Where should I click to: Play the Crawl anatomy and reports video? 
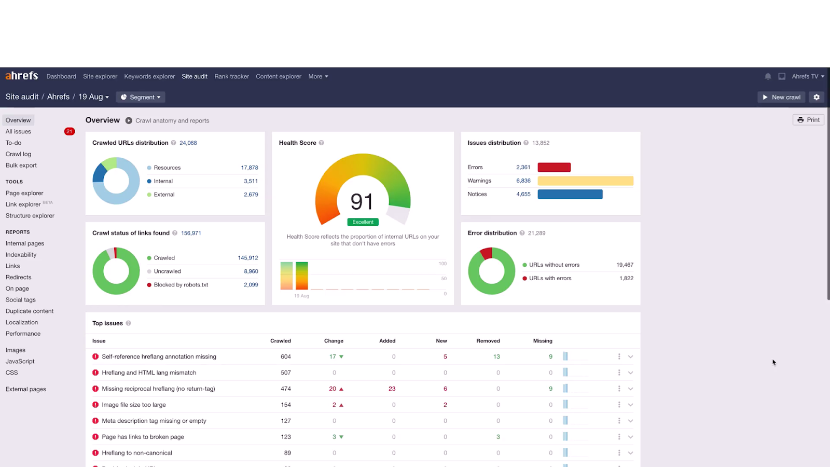click(x=129, y=120)
